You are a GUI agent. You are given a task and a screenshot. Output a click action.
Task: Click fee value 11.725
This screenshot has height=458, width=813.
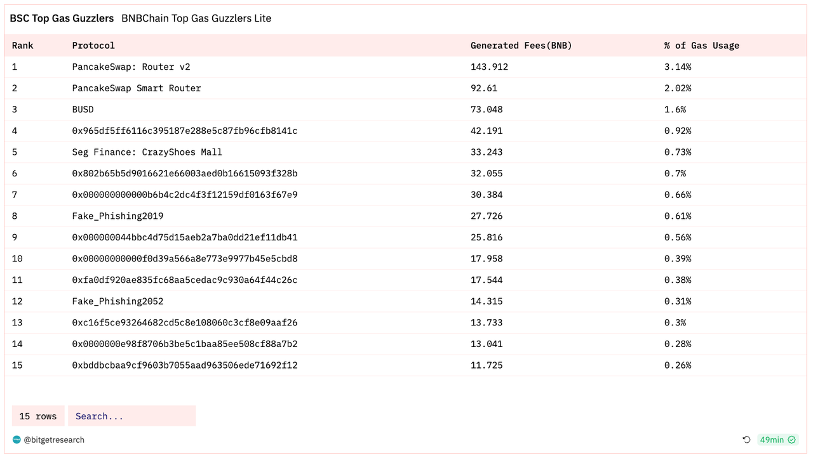pyautogui.click(x=487, y=365)
